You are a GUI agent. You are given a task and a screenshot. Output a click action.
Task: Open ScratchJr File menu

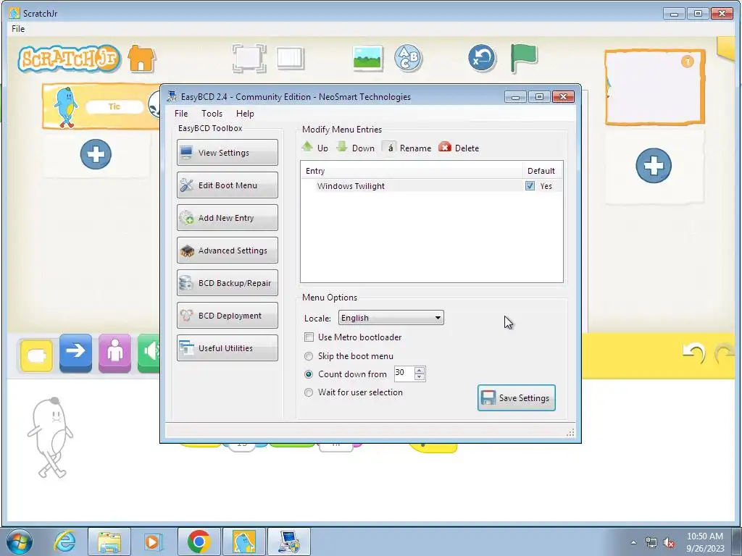coord(18,29)
